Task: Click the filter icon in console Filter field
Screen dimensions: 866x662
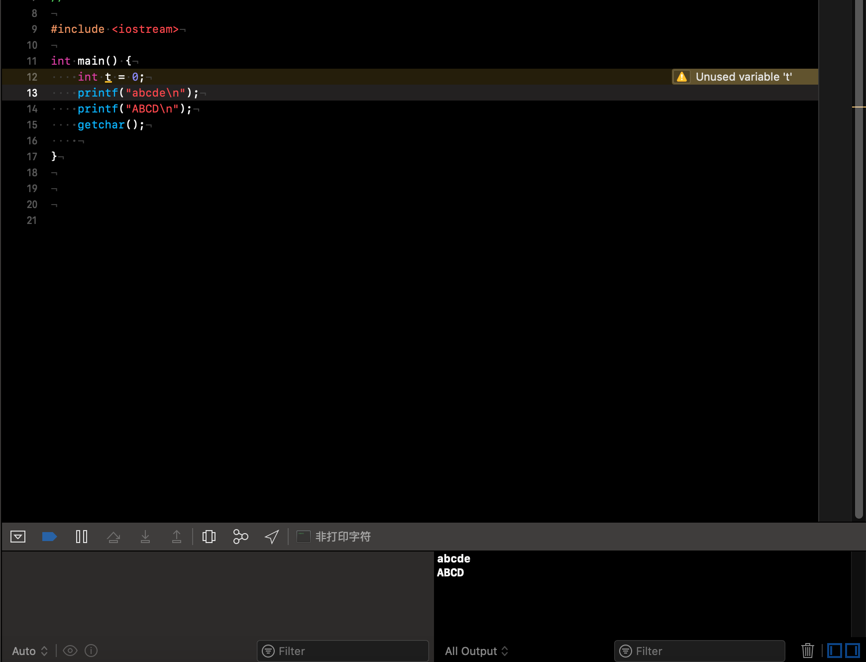Action: (626, 651)
